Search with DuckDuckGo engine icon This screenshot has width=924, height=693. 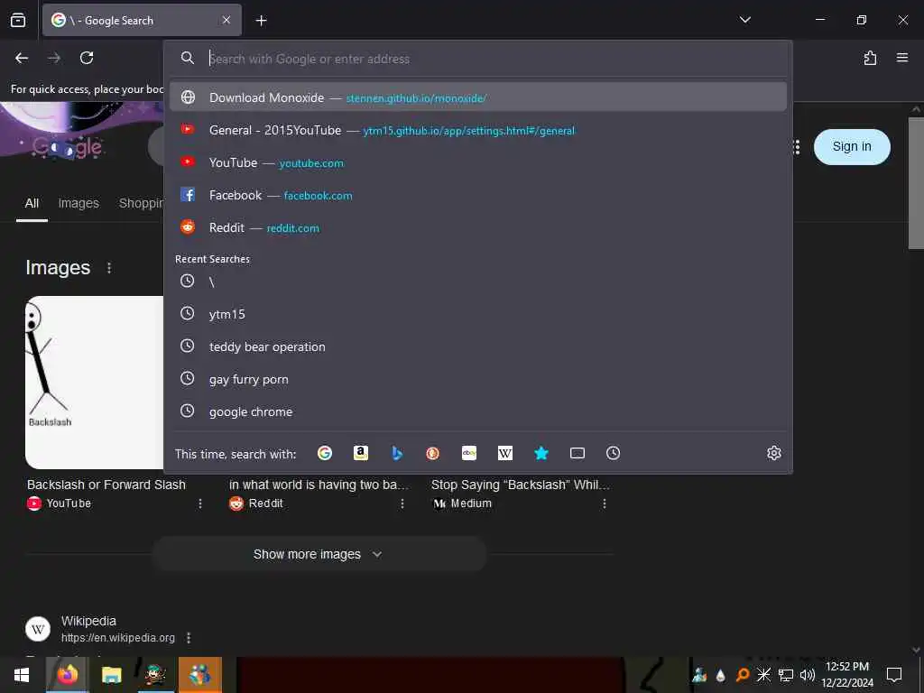433,453
